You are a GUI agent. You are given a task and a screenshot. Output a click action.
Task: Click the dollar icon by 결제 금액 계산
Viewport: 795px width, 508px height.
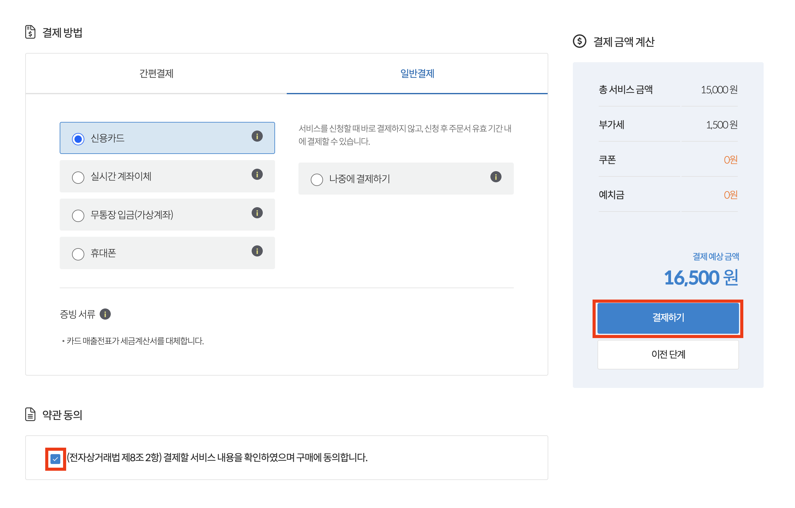[579, 41]
